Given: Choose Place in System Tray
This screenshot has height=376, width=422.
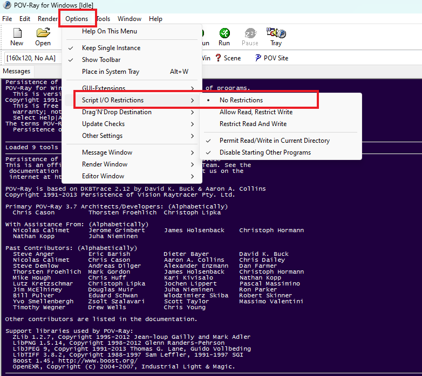Looking at the screenshot, I should [x=132, y=72].
